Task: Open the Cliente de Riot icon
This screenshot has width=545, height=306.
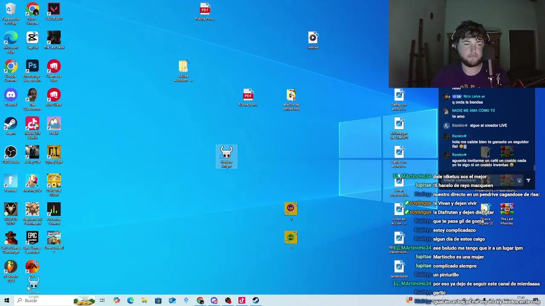Action: click(x=54, y=71)
